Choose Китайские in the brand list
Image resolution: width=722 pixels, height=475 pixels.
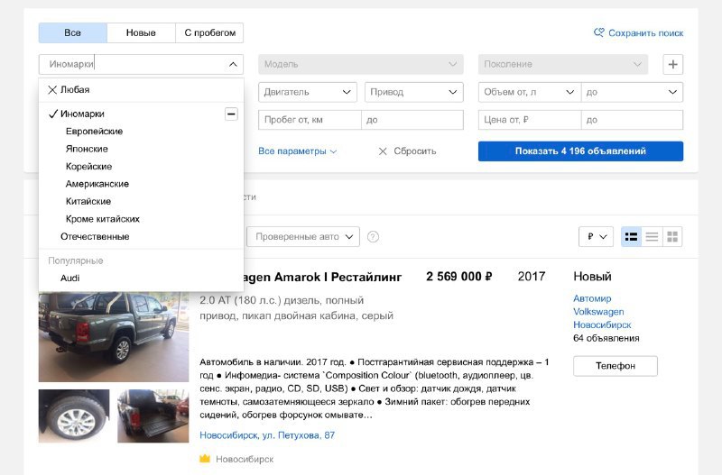[141, 201]
